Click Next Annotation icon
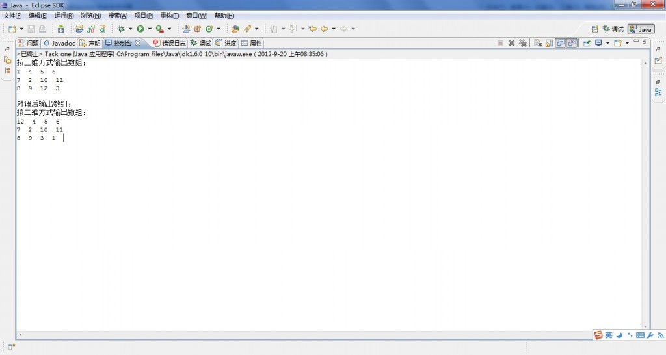The image size is (666, 355). click(x=274, y=29)
